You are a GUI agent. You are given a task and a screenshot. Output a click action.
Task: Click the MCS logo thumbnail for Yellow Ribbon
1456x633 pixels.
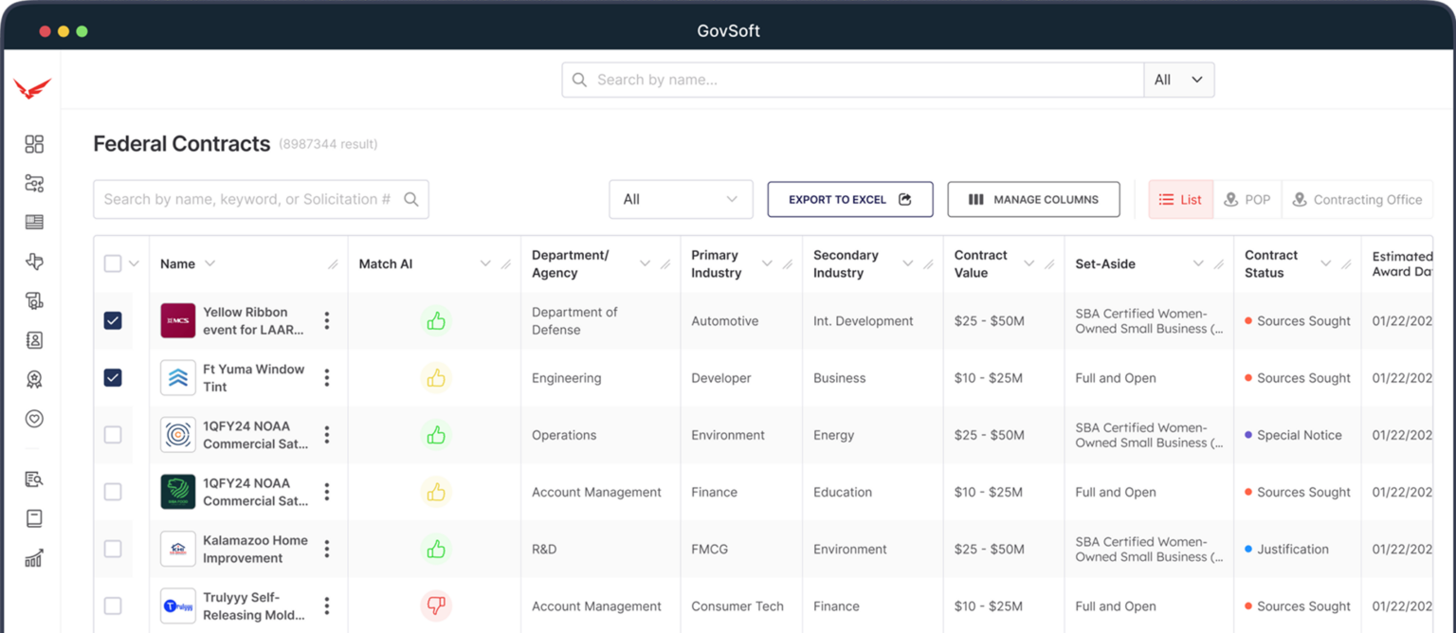pyautogui.click(x=178, y=321)
